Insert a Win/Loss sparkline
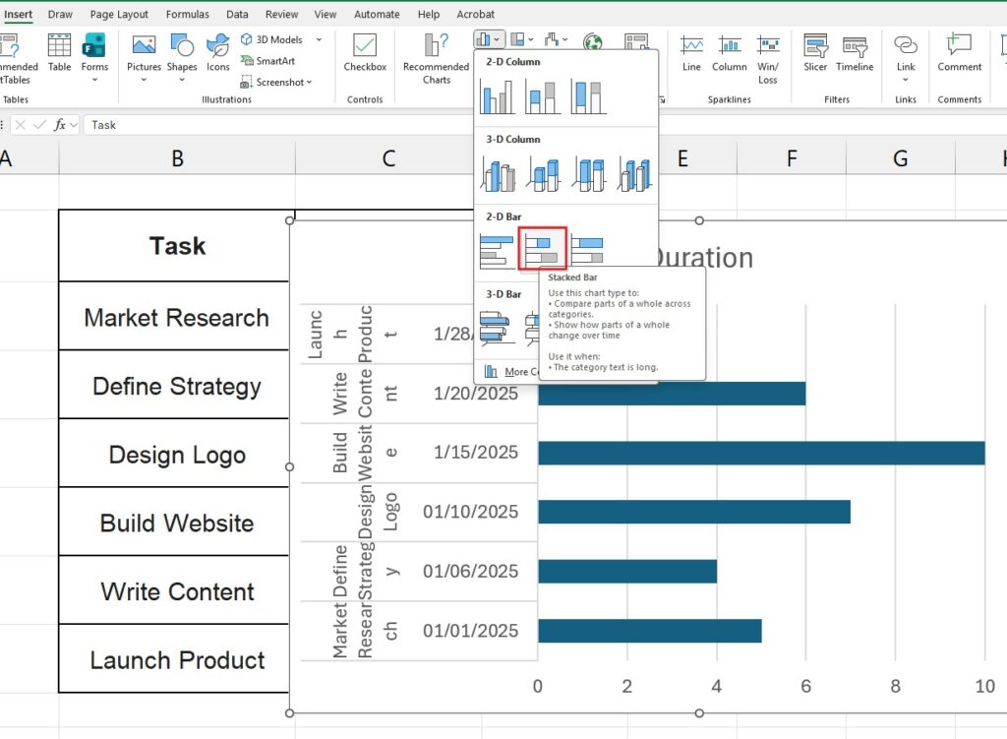The image size is (1007, 739). [768, 59]
